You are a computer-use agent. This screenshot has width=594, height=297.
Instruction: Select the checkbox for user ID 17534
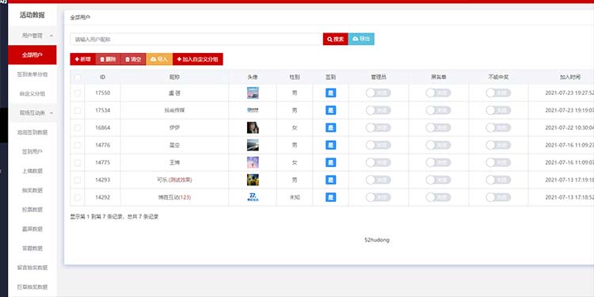[78, 111]
